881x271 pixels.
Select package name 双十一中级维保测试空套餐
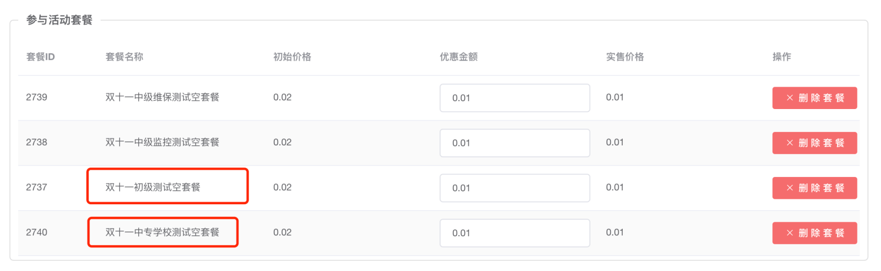coord(162,97)
